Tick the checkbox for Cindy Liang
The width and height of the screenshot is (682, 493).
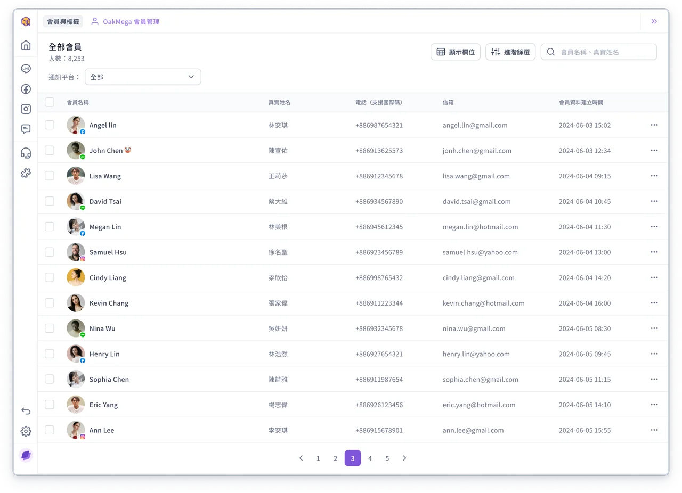pos(50,277)
